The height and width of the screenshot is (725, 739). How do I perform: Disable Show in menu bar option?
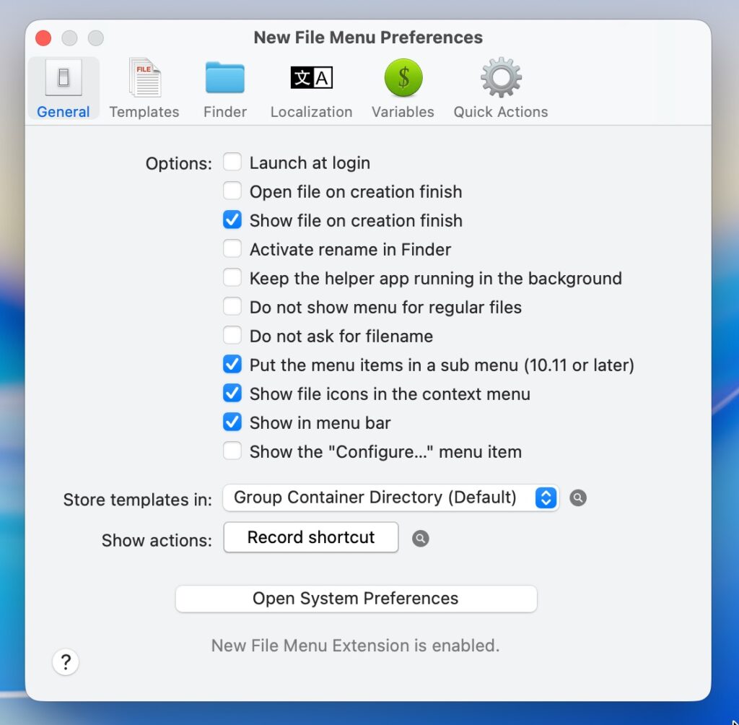click(232, 422)
